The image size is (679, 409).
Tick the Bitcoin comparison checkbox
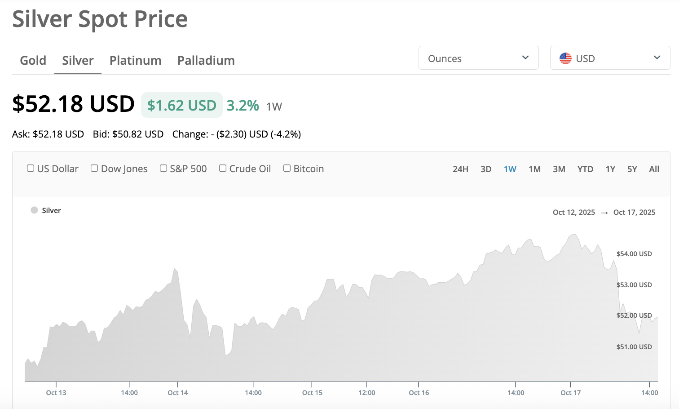click(x=287, y=168)
